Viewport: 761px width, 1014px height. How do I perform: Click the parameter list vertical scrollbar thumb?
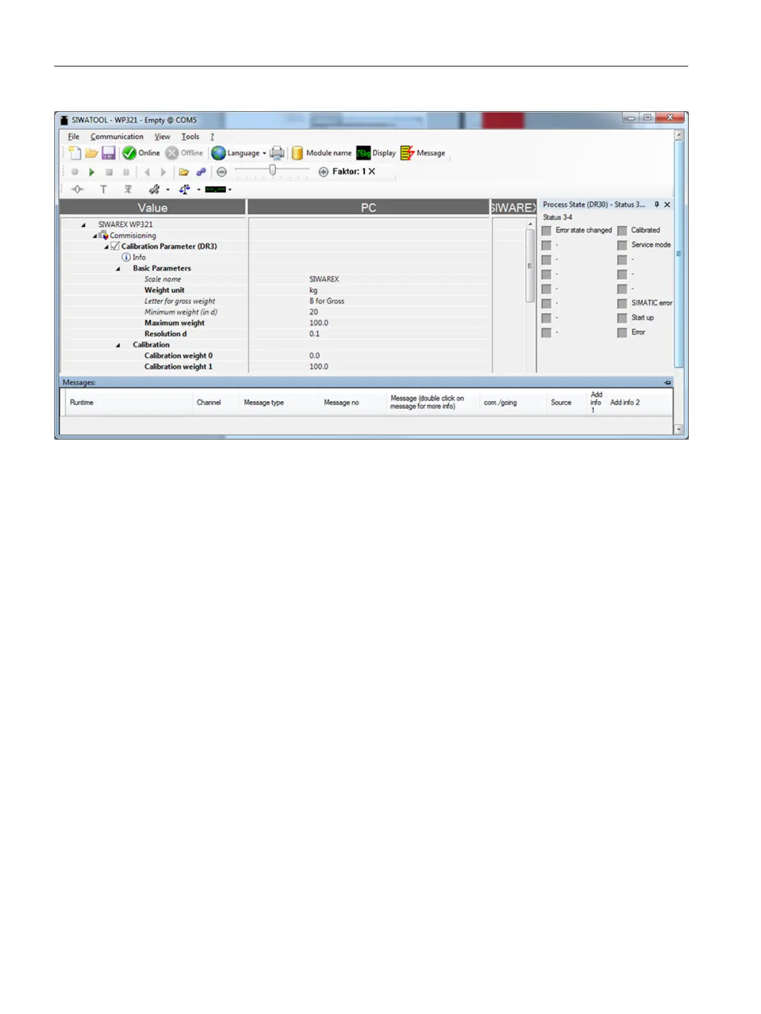530,266
